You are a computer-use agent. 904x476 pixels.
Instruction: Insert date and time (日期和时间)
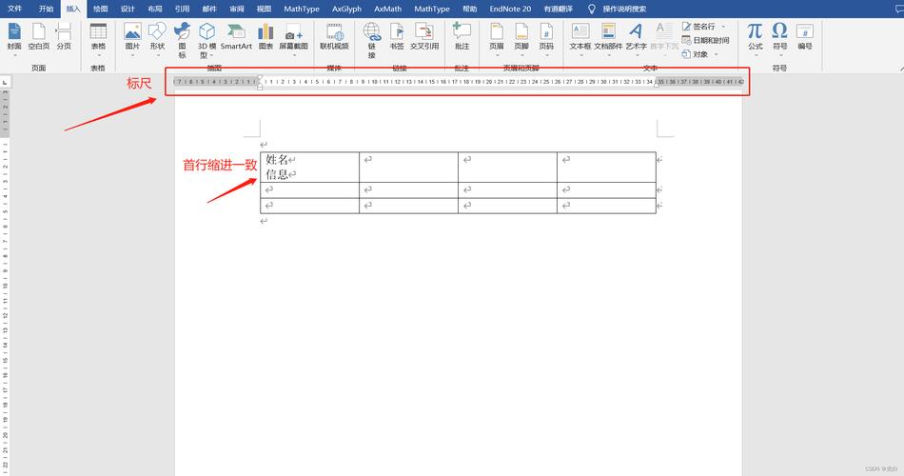click(x=705, y=41)
